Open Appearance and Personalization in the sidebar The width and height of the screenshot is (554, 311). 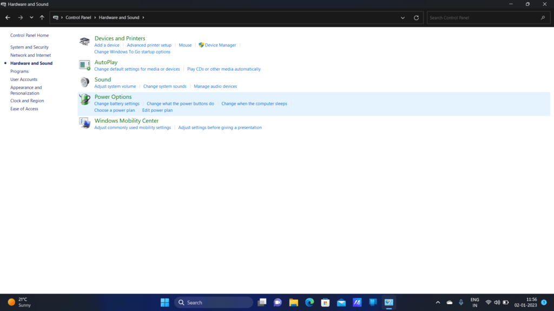26,90
